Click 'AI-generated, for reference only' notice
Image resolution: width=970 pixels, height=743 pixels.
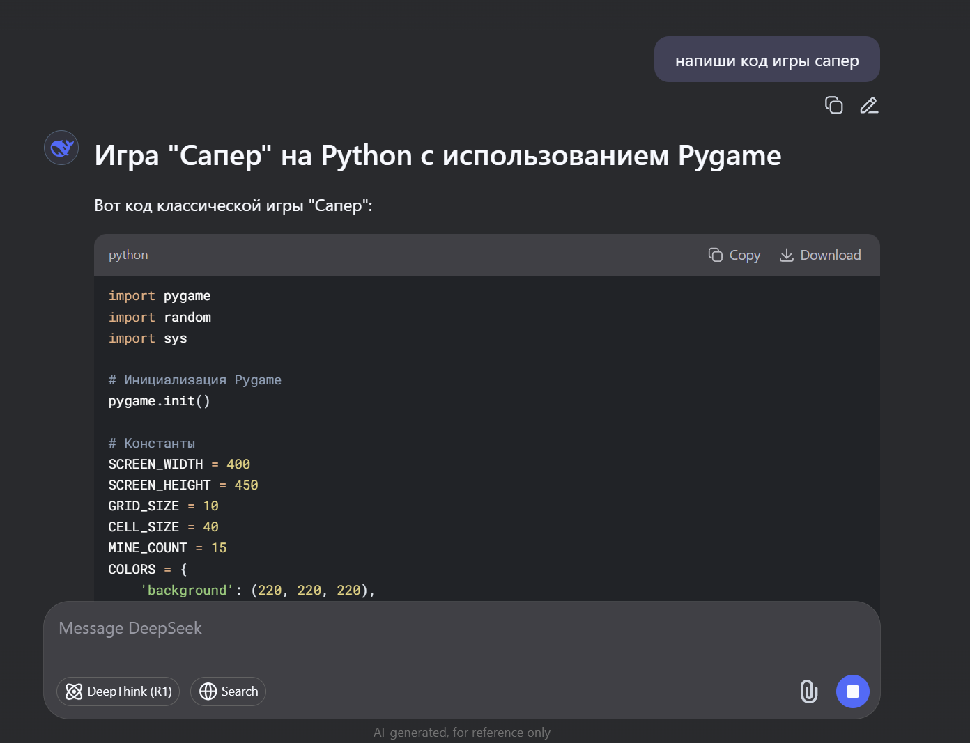click(x=462, y=733)
